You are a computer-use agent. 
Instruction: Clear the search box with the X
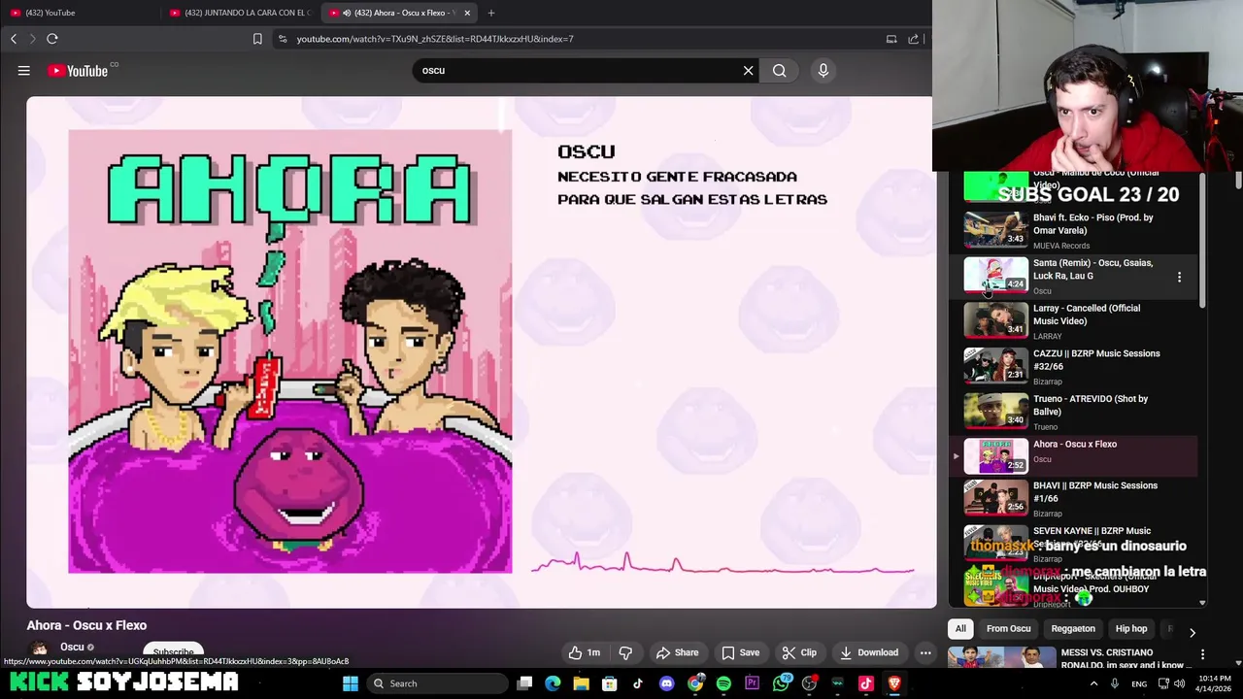748,70
